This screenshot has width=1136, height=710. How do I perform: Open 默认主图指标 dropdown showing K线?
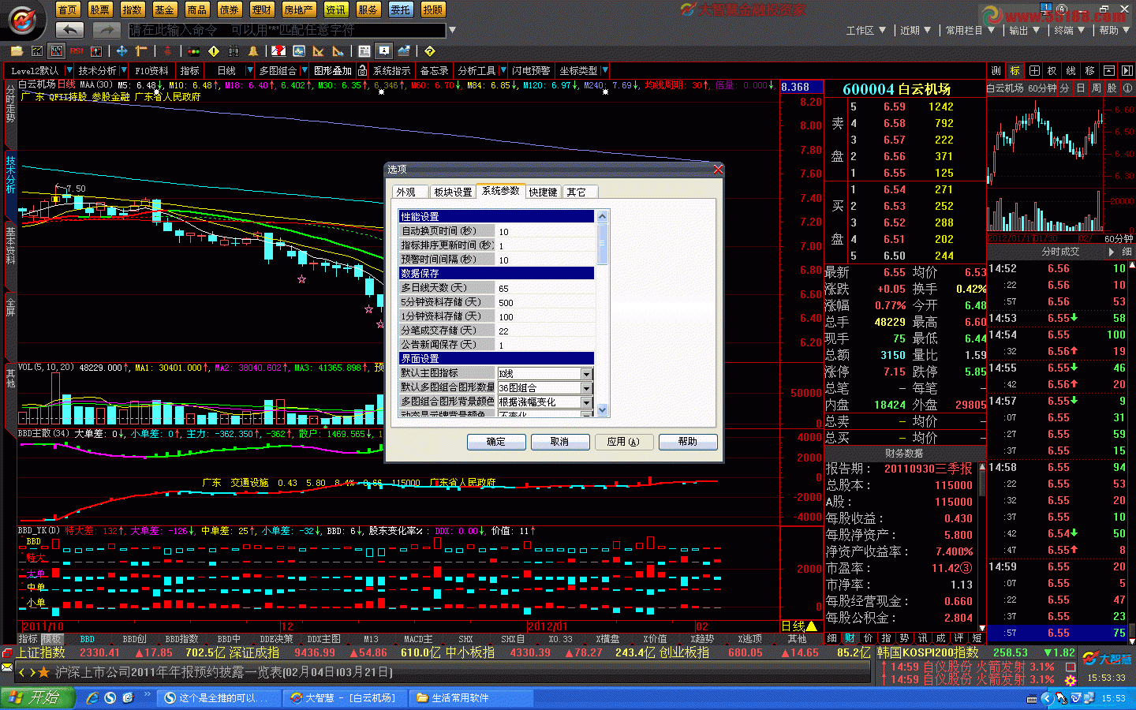point(586,374)
